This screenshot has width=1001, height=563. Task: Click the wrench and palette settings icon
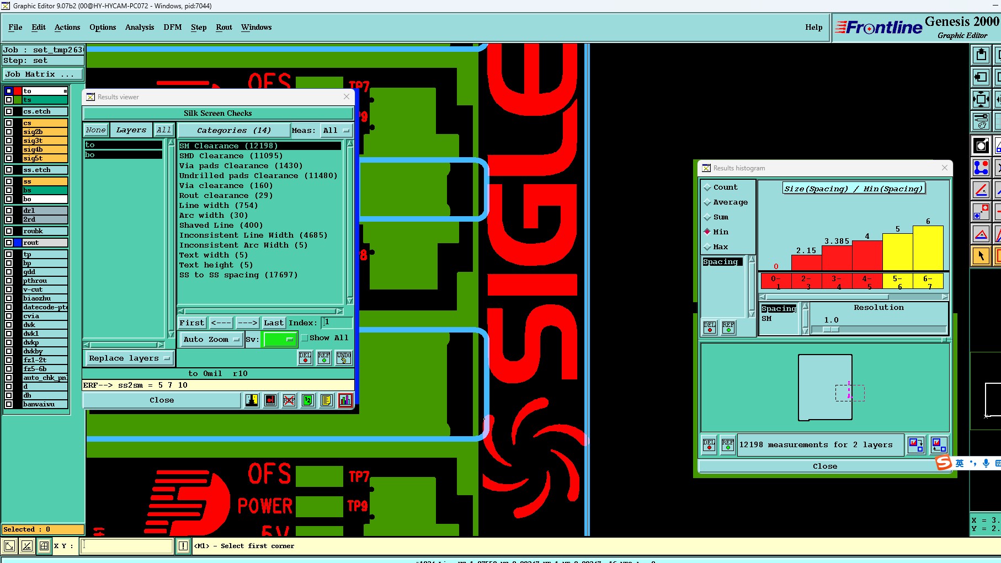point(981,121)
